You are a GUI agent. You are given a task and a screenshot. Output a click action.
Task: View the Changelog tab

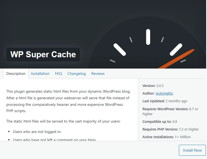[77, 74]
